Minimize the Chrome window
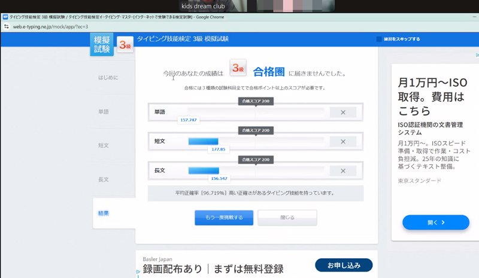Image resolution: width=479 pixels, height=278 pixels. pyautogui.click(x=475, y=17)
